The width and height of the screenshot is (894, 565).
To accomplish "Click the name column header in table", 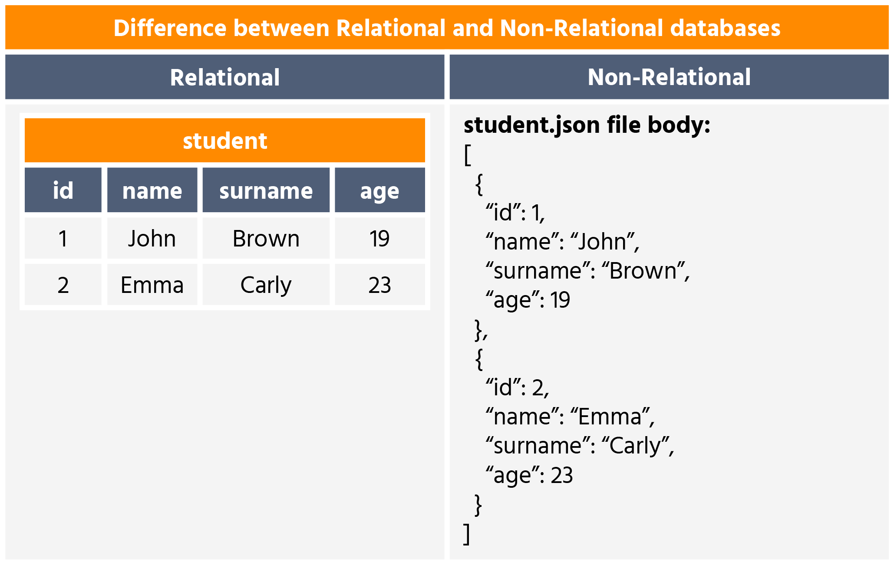I will (x=152, y=190).
